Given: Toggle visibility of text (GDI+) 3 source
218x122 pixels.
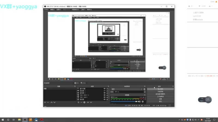Looking at the screenshot, I should click(105, 95).
